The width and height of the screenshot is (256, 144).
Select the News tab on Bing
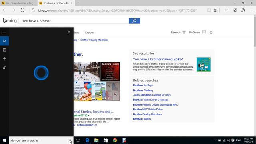[x=76, y=32]
